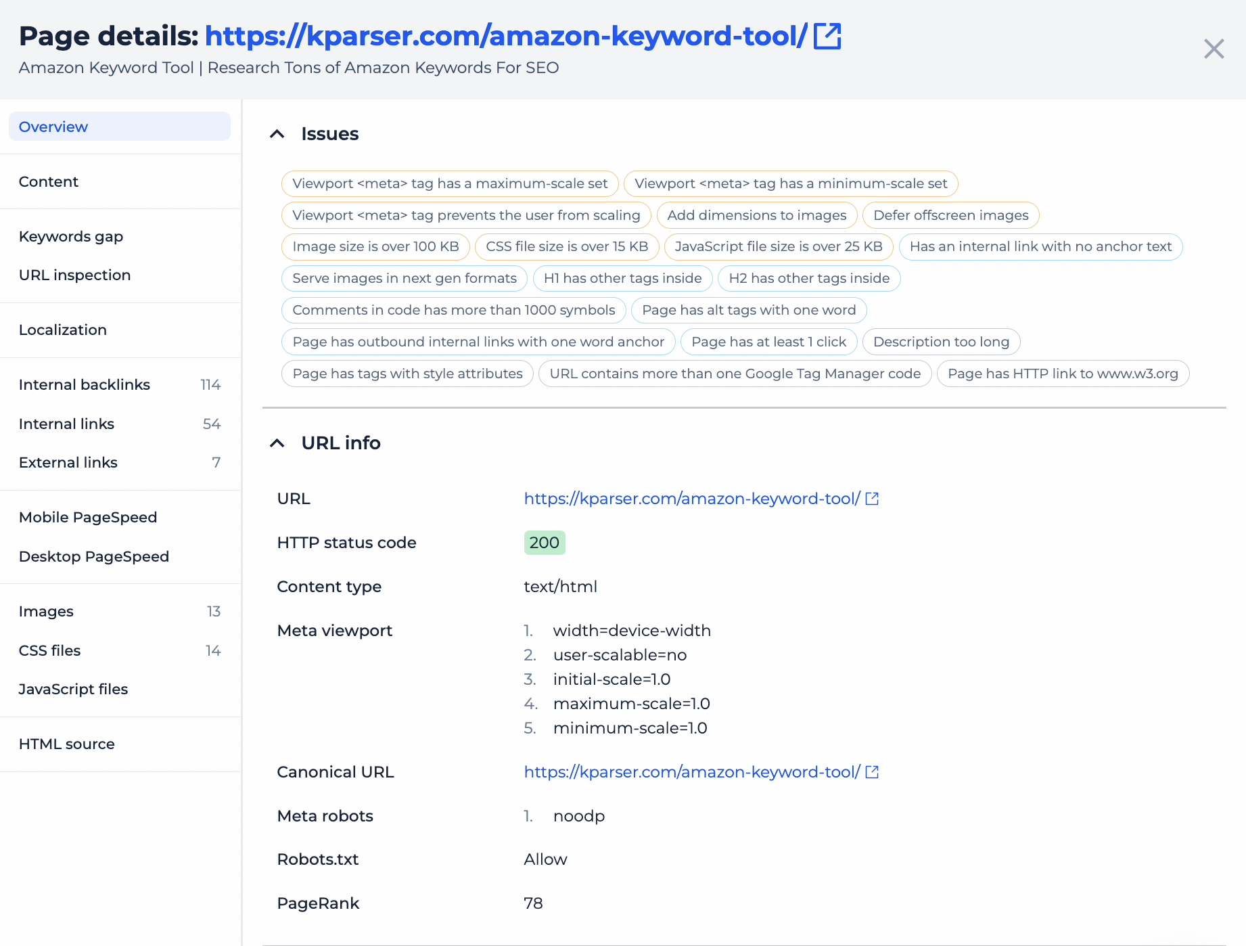The width and height of the screenshot is (1246, 946).
Task: Select 'Serve images in next gen formats' tag
Action: tap(405, 278)
